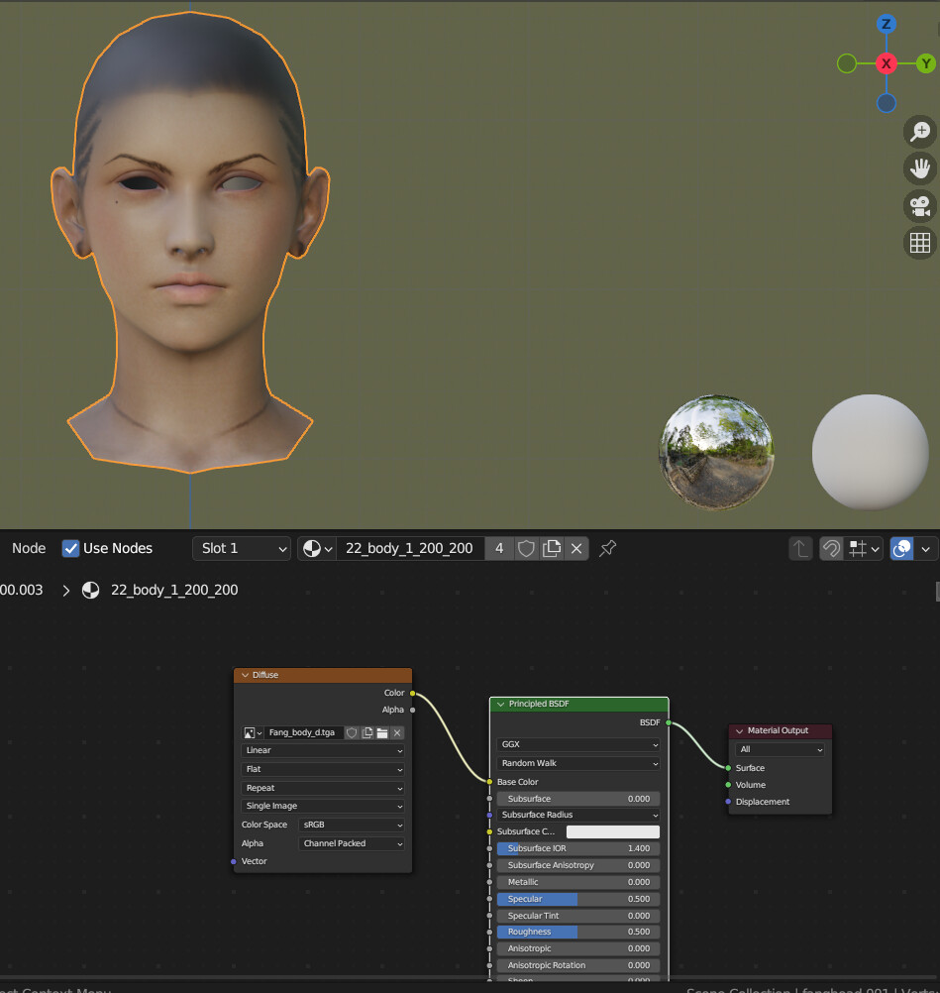Click the matte diffuse preview sphere

tap(871, 452)
